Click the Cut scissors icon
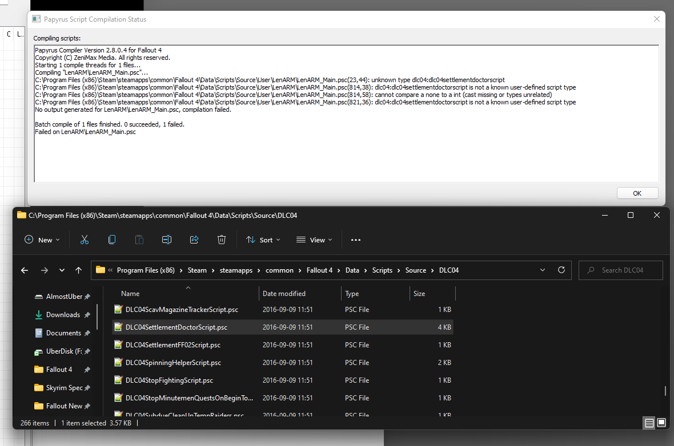Viewport: 674px width, 446px height. (x=85, y=240)
